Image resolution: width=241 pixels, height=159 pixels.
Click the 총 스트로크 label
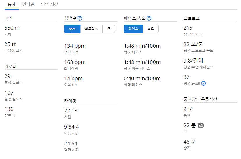(x=193, y=34)
